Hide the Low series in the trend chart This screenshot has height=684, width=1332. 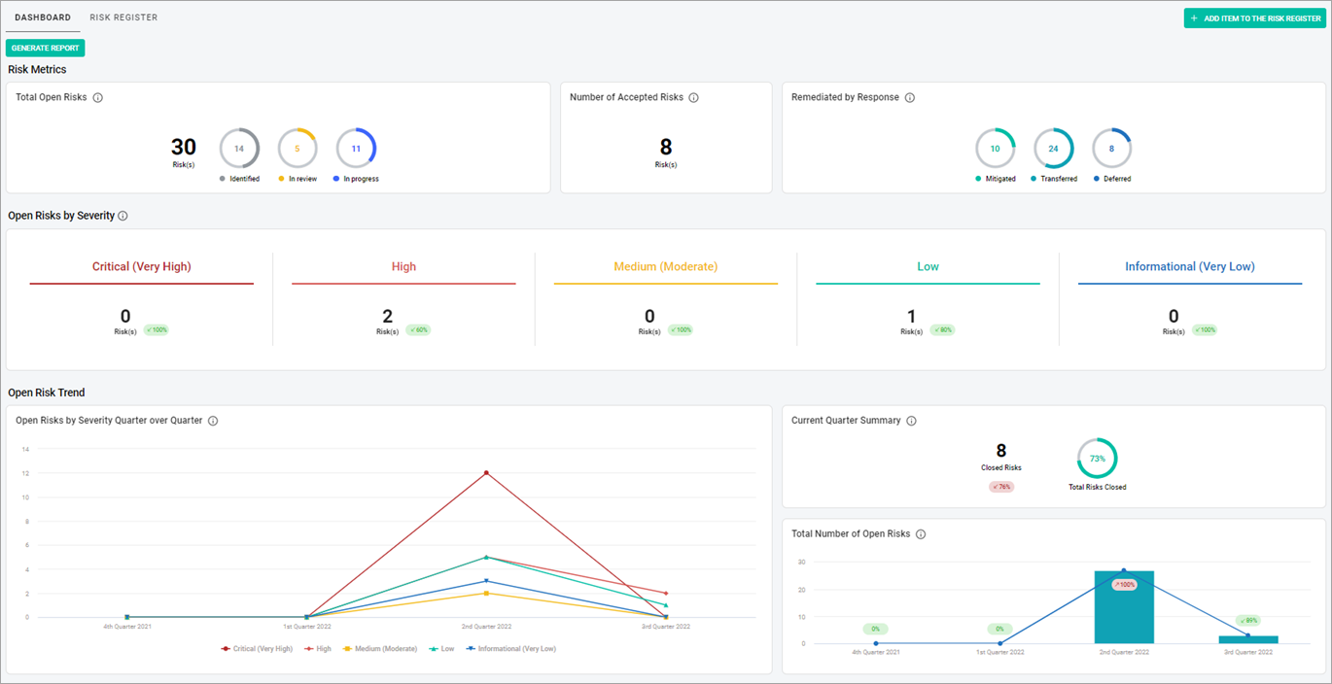(441, 648)
